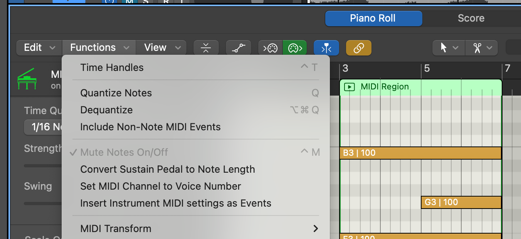
Task: Toggle the MIDI In button
Action: coord(270,48)
